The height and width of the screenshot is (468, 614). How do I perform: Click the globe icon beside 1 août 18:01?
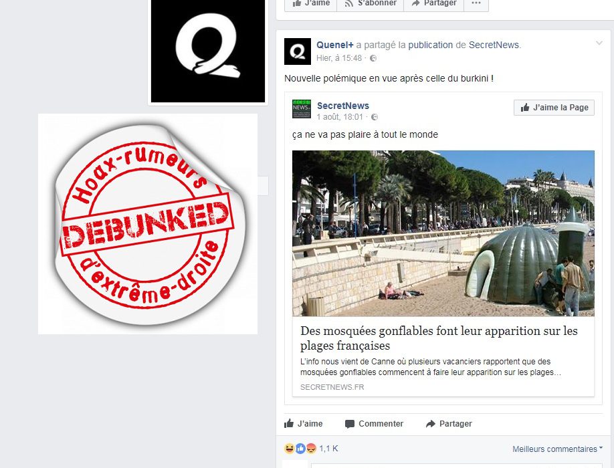point(375,117)
